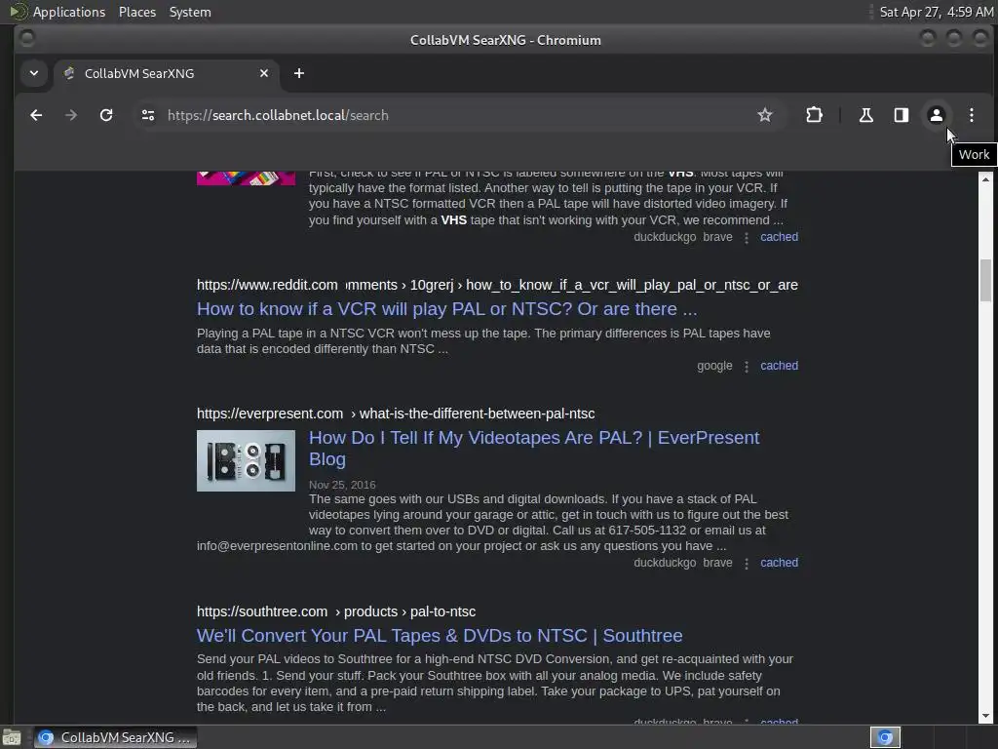Open the Places menu
Screen dimensions: 998x749
[x=137, y=12]
